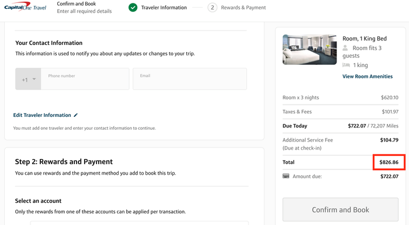Screen dimensions: 409x225
Task: Click the Room x 3 nights price $620.10
Action: [390, 98]
